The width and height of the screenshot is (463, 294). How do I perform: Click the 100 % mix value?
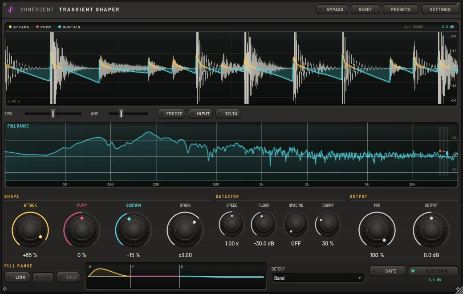pos(377,255)
